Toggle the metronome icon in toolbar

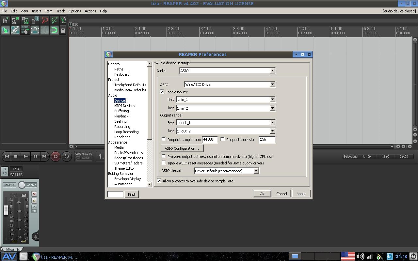tap(64, 21)
